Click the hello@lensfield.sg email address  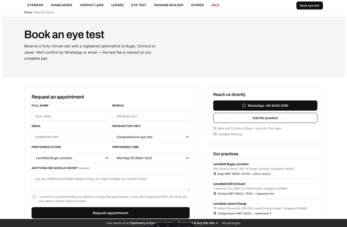[230, 134]
